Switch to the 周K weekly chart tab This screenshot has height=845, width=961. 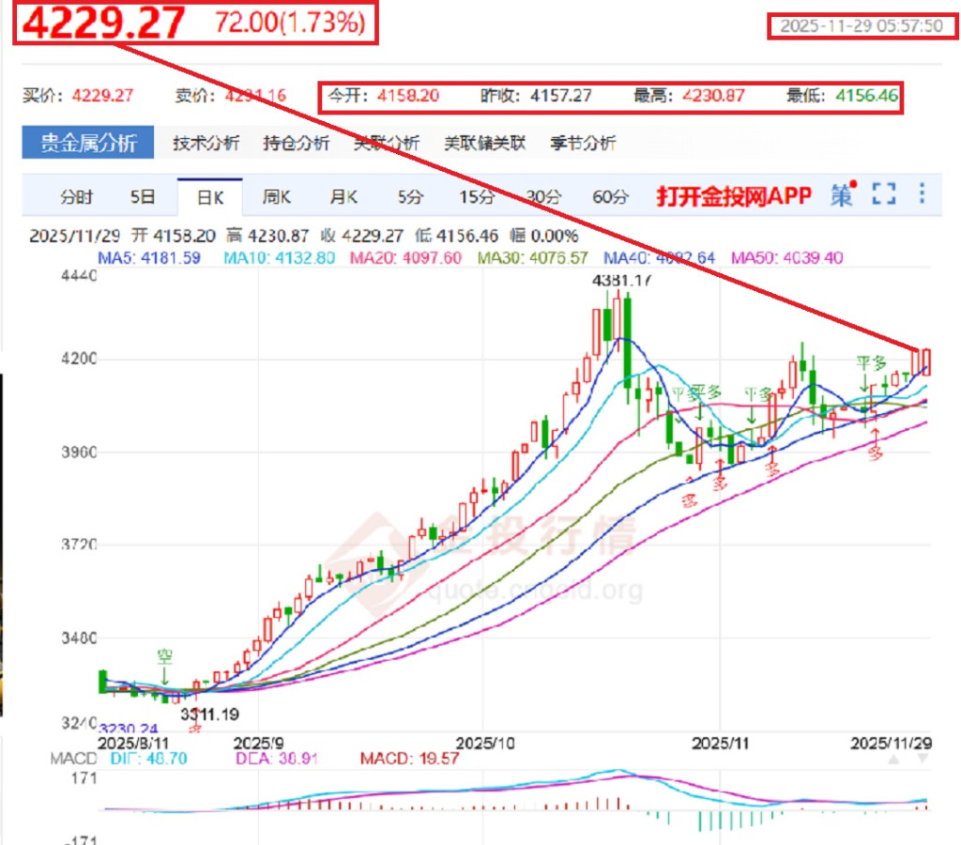[x=277, y=197]
